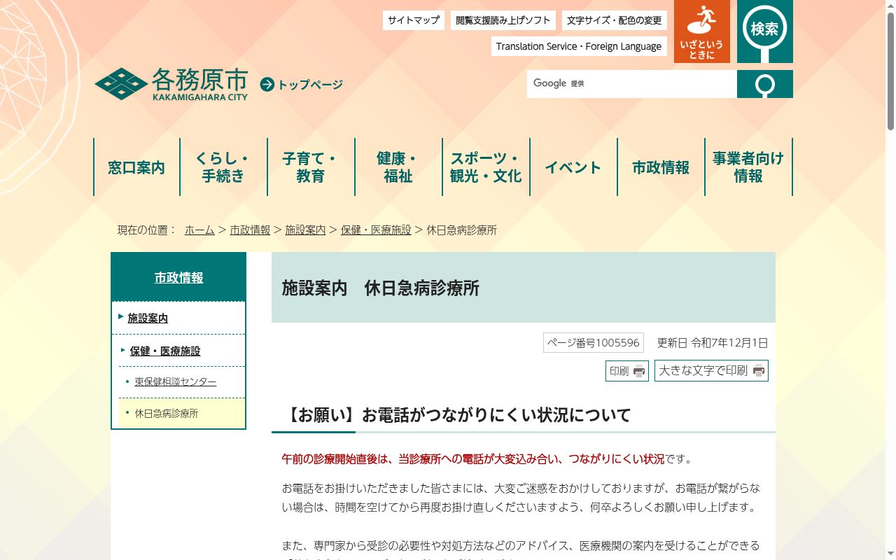Click the page number ページ番号1005596

(x=594, y=342)
